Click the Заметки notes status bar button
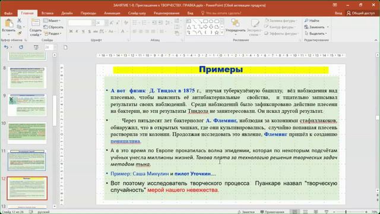 pos(246,212)
